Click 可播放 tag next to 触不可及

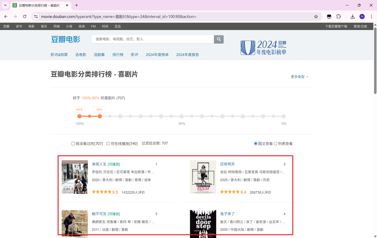[x=114, y=214]
